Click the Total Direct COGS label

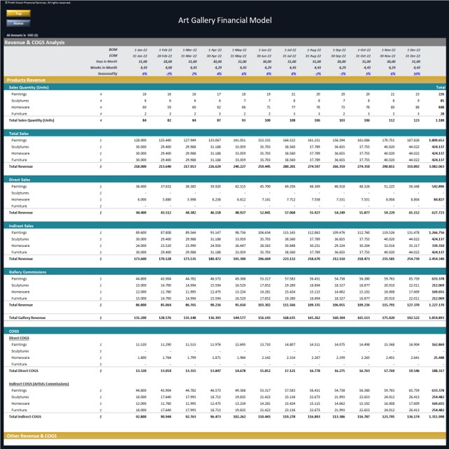click(24, 371)
